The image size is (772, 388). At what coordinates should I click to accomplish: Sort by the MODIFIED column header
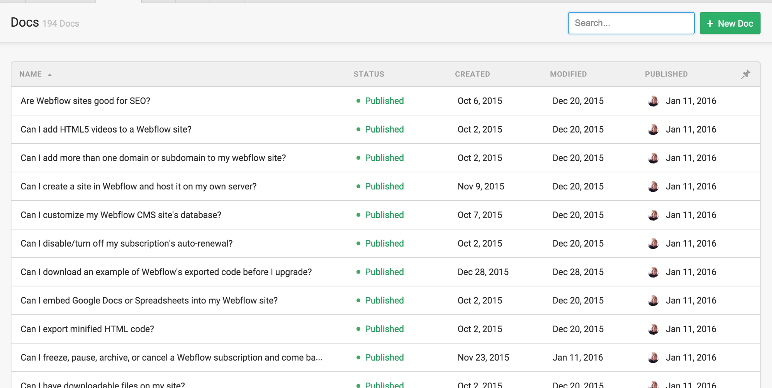pyautogui.click(x=568, y=74)
